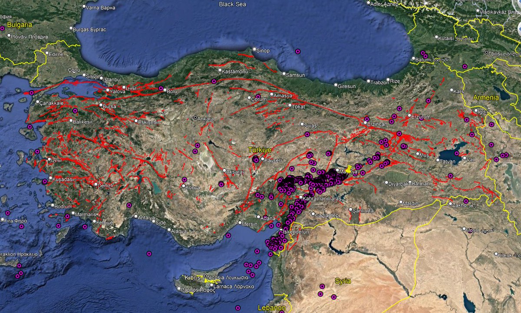
Task: Click the Izmir city placemark dot
Action: point(49,159)
